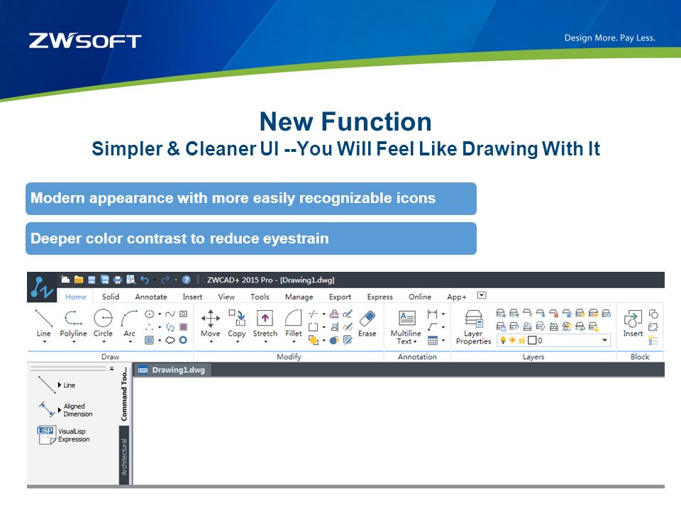Open the layer list dropdown arrow
Screen dimensions: 681x511
click(x=604, y=340)
